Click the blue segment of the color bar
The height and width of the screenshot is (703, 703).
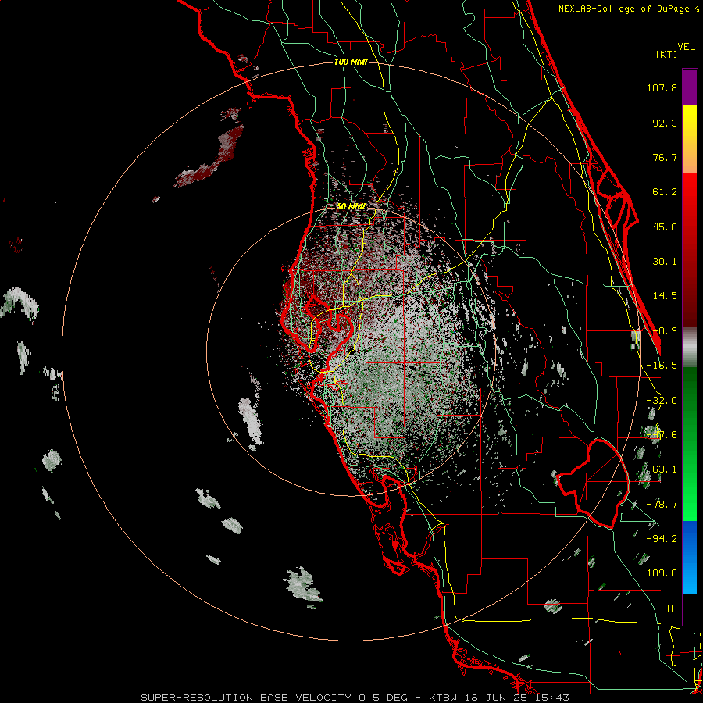pos(690,557)
